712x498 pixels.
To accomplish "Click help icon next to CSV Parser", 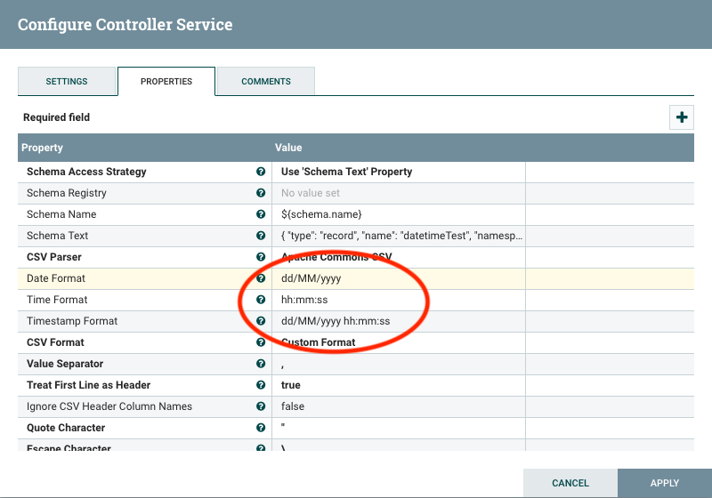I will pyautogui.click(x=261, y=257).
